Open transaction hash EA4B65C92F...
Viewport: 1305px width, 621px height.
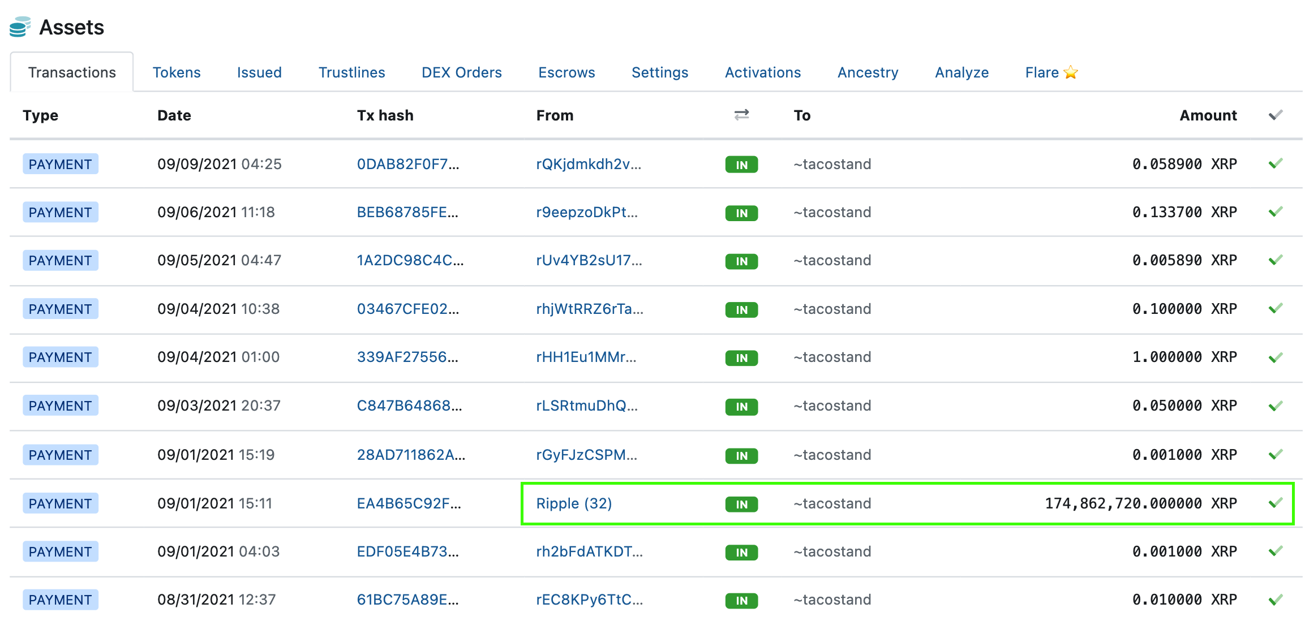[x=409, y=503]
